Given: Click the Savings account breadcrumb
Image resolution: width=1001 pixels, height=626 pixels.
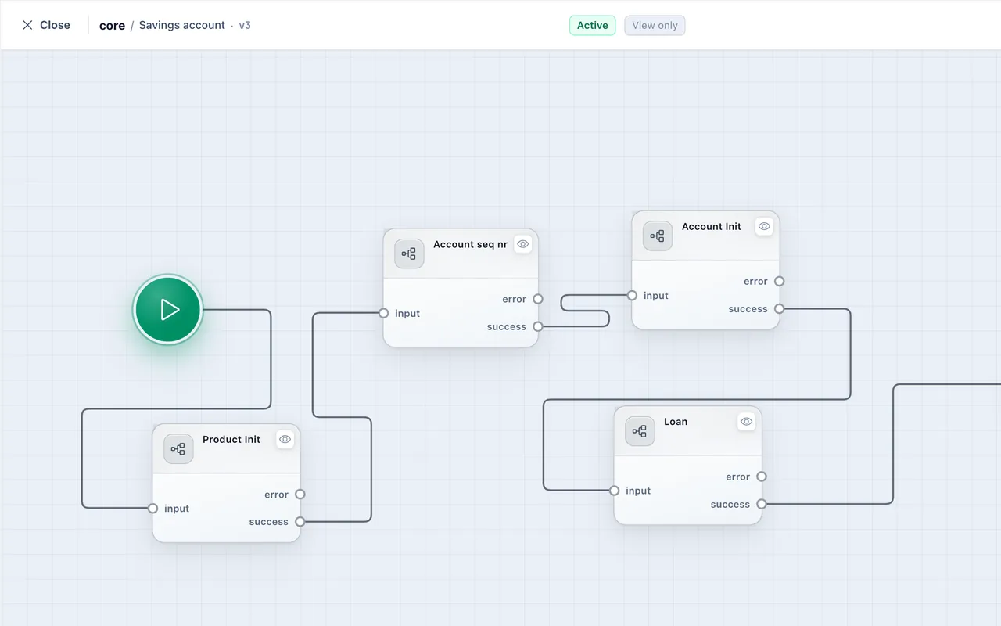Looking at the screenshot, I should (x=182, y=25).
